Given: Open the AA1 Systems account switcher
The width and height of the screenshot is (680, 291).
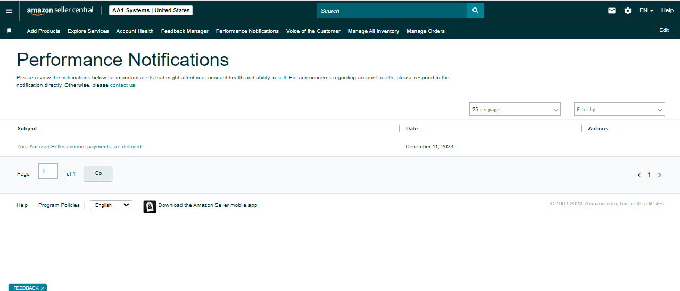Looking at the screenshot, I should click(151, 11).
